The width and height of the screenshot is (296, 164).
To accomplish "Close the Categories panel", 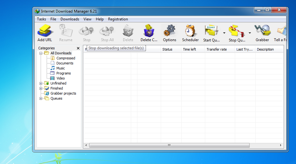I will point(78,48).
